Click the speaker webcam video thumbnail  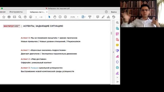142,14
